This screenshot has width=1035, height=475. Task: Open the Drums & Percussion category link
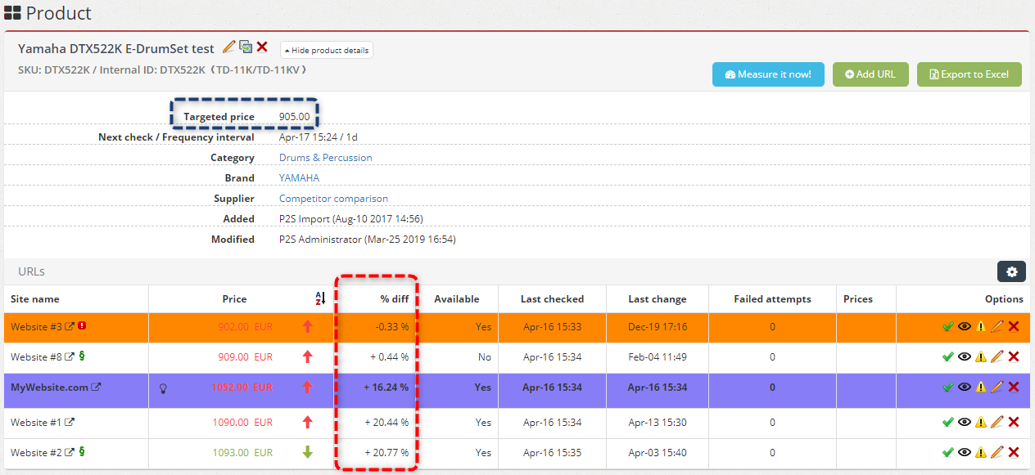coord(326,158)
